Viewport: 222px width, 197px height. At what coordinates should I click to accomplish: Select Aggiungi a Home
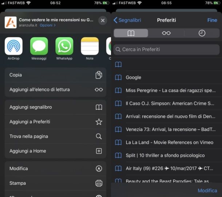click(x=55, y=151)
